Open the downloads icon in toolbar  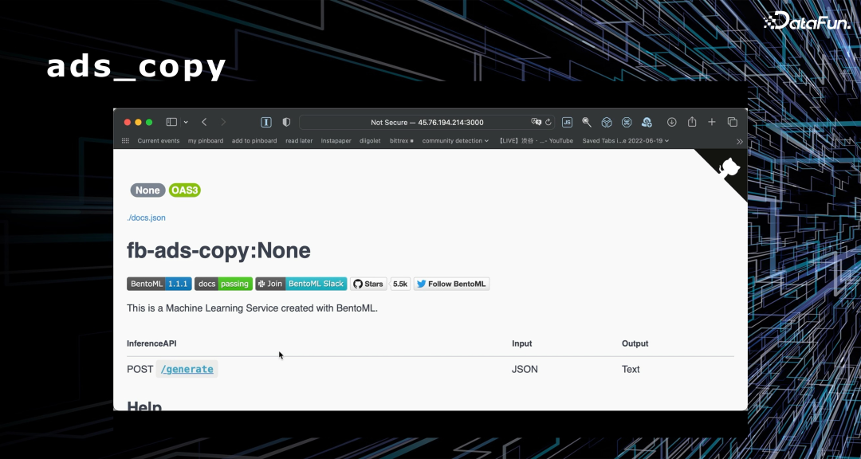pos(671,122)
